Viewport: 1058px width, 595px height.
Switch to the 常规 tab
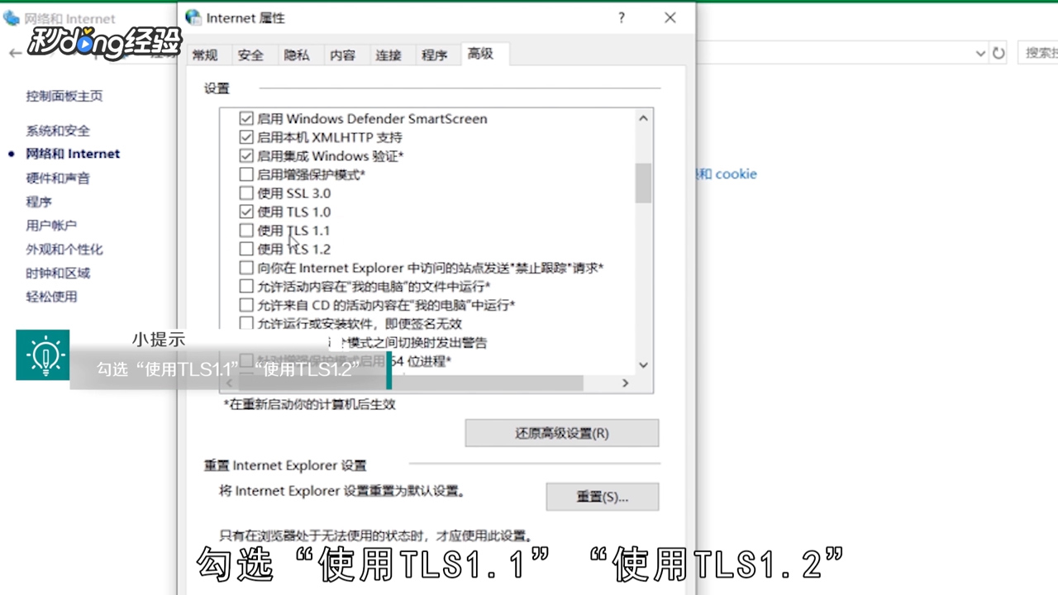pyautogui.click(x=205, y=55)
